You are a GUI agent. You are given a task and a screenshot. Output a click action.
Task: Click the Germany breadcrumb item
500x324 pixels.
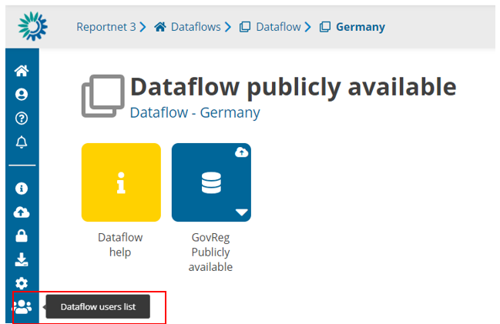360,27
